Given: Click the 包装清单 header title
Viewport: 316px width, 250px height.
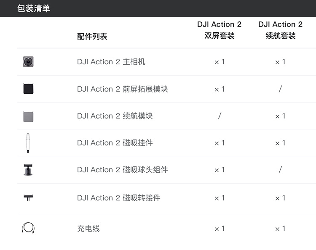Looking at the screenshot, I should pos(34,8).
